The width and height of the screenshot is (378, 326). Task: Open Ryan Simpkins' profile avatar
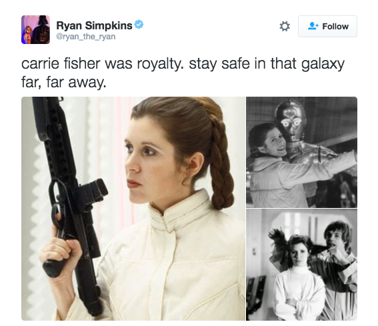point(36,29)
